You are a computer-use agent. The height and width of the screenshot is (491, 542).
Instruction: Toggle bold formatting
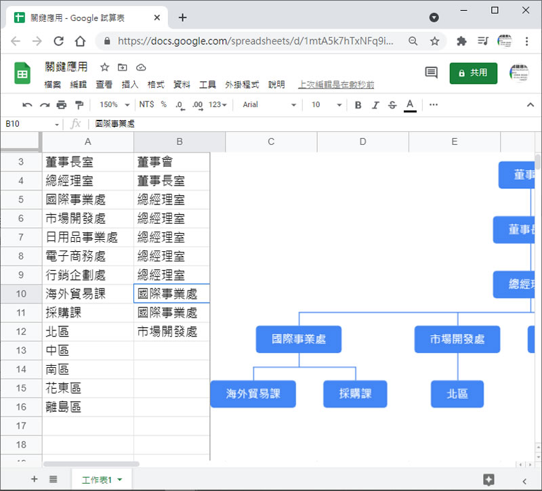pos(358,105)
